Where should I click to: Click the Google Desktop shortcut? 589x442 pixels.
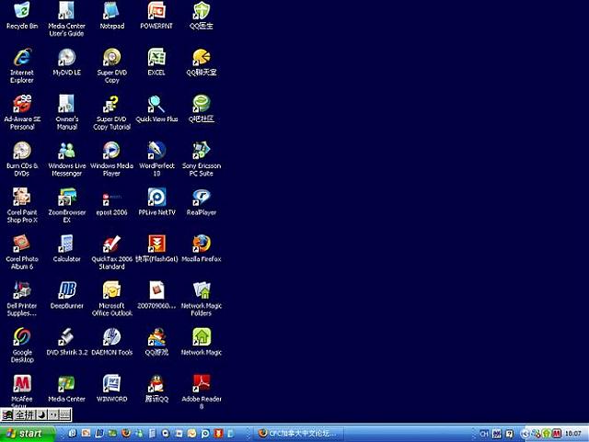(x=22, y=336)
